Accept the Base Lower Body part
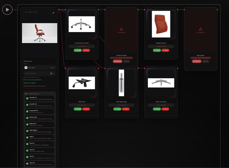 157,109
